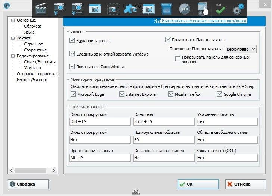Click the tree scrollbar left arrow
Image resolution: width=272 pixels, height=196 pixels.
11,170
